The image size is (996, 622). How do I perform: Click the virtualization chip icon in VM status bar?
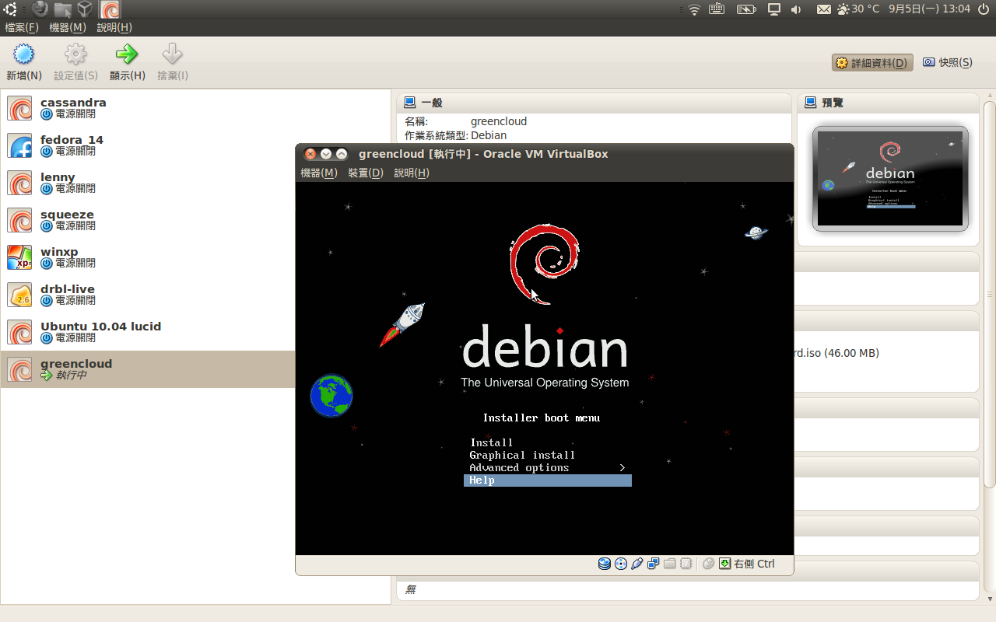pos(686,564)
